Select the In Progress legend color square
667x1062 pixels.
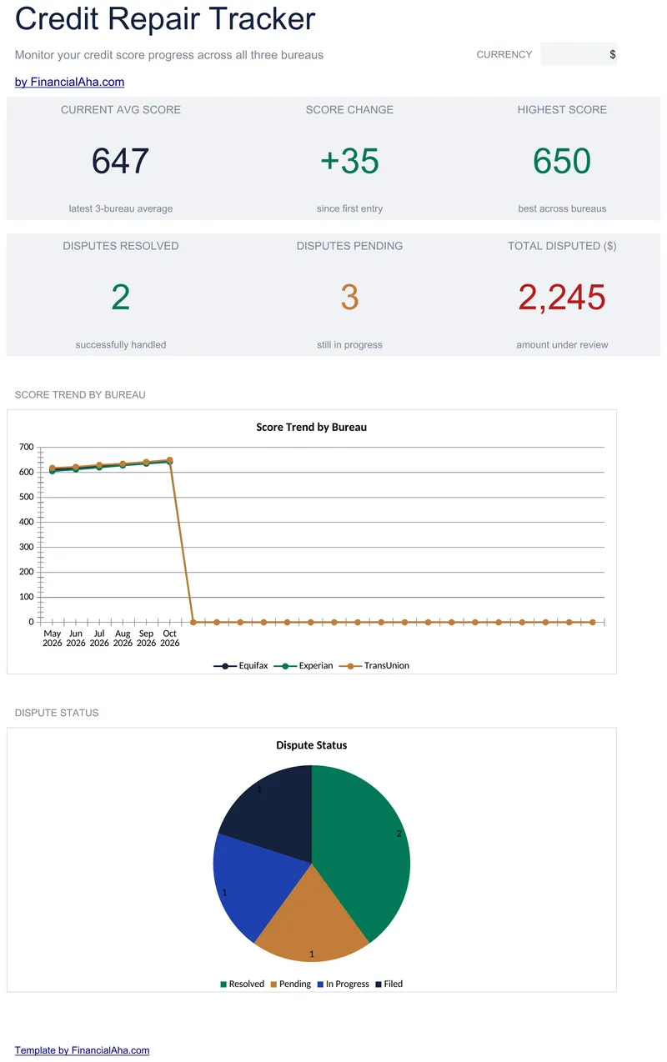pos(320,984)
